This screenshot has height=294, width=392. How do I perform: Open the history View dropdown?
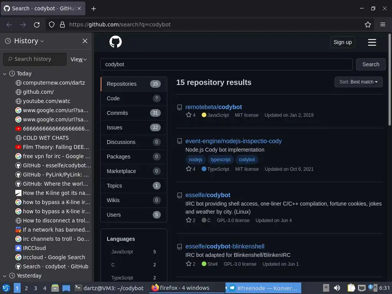78,59
